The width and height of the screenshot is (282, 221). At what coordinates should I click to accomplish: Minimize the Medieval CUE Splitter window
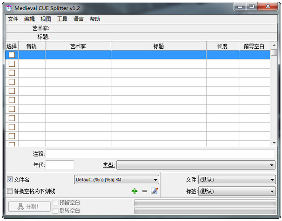click(240, 7)
